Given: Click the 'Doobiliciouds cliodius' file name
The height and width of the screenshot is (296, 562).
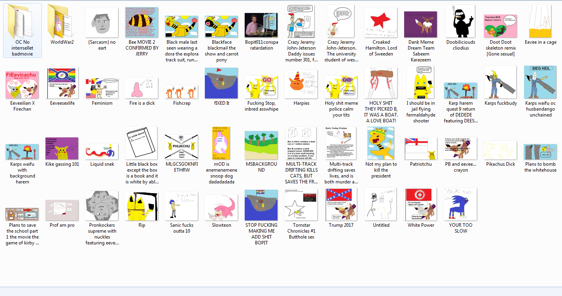Looking at the screenshot, I should click(x=461, y=45).
